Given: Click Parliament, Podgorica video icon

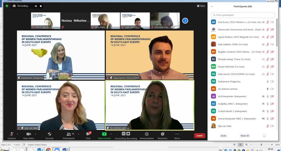Looking at the screenshot, I should [x=272, y=81].
